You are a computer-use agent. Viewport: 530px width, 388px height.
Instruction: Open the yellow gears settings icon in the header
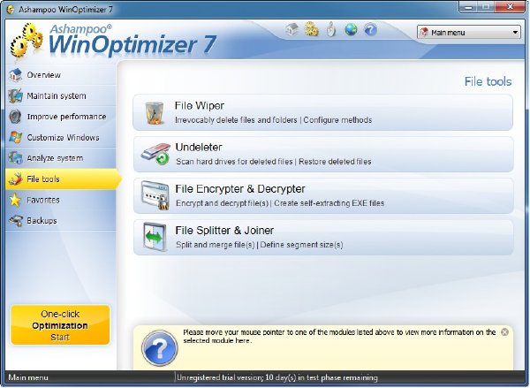point(311,29)
